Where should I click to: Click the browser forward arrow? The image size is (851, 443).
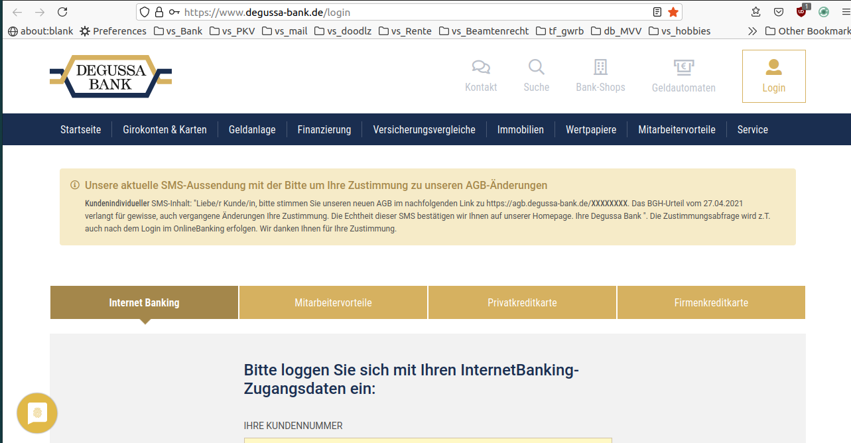pos(40,12)
